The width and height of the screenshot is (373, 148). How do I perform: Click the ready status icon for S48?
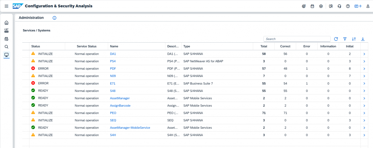(x=33, y=91)
